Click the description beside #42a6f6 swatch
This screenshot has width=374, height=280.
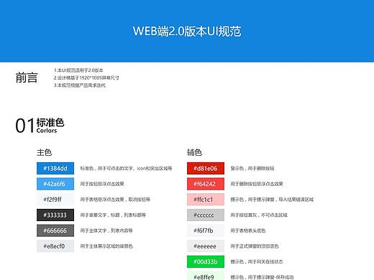pyautogui.click(x=102, y=184)
